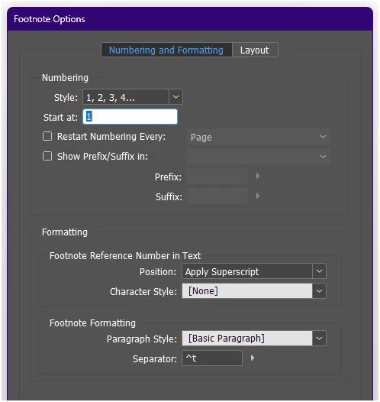Open the Apply Superscript position dropdown
The width and height of the screenshot is (380, 402).
pyautogui.click(x=254, y=271)
